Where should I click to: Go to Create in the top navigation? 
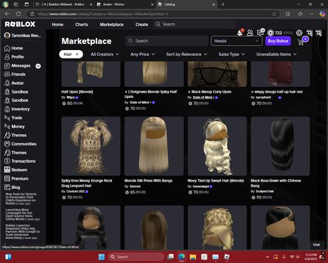pyautogui.click(x=142, y=24)
